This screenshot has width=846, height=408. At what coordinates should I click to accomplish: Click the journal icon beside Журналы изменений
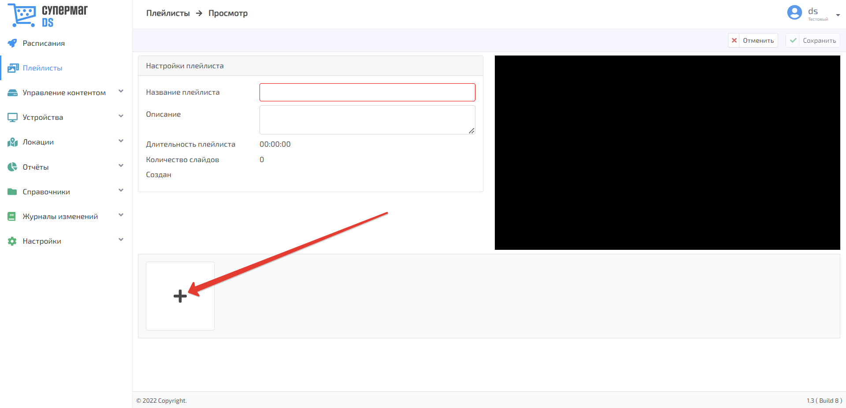pyautogui.click(x=12, y=216)
